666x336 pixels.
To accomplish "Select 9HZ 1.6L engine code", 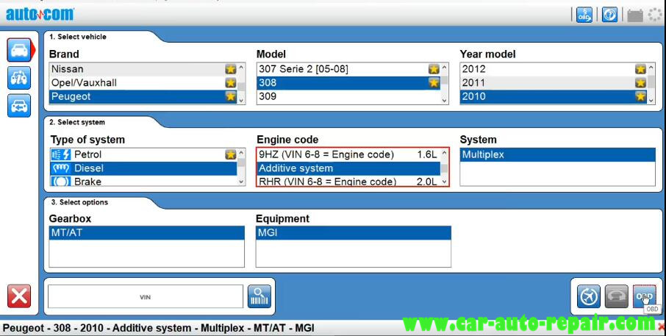I will pos(348,154).
